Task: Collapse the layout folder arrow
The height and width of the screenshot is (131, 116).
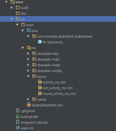Action: [28, 76]
